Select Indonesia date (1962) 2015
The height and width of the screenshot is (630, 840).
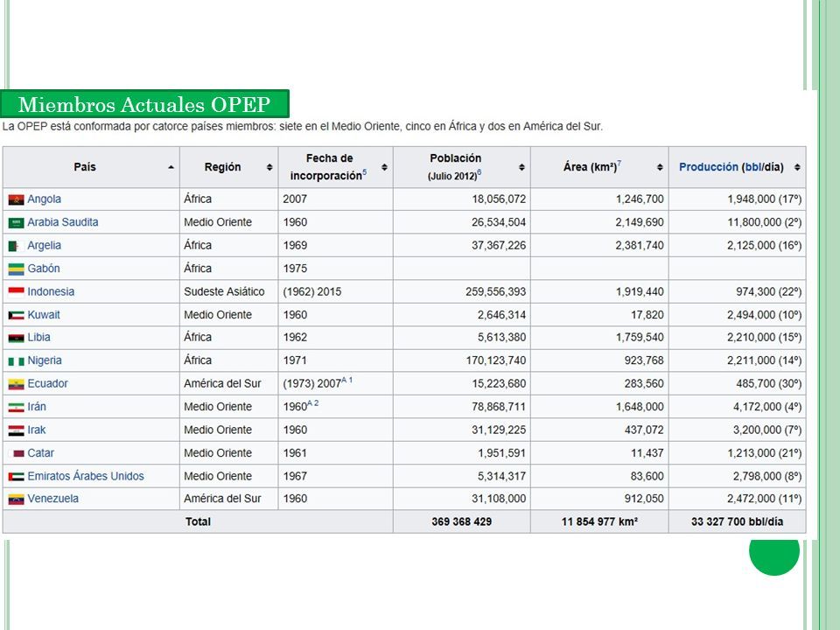312,292
